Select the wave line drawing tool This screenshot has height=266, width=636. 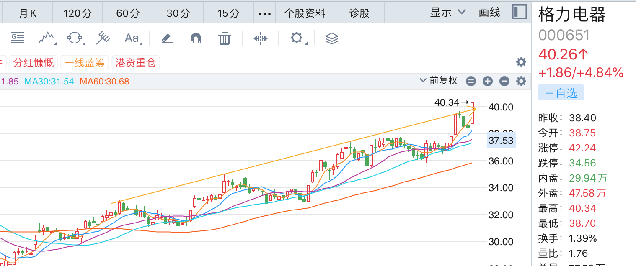click(47, 38)
